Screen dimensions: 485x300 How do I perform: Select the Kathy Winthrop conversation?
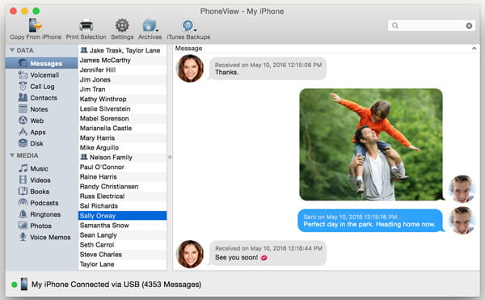coord(122,99)
